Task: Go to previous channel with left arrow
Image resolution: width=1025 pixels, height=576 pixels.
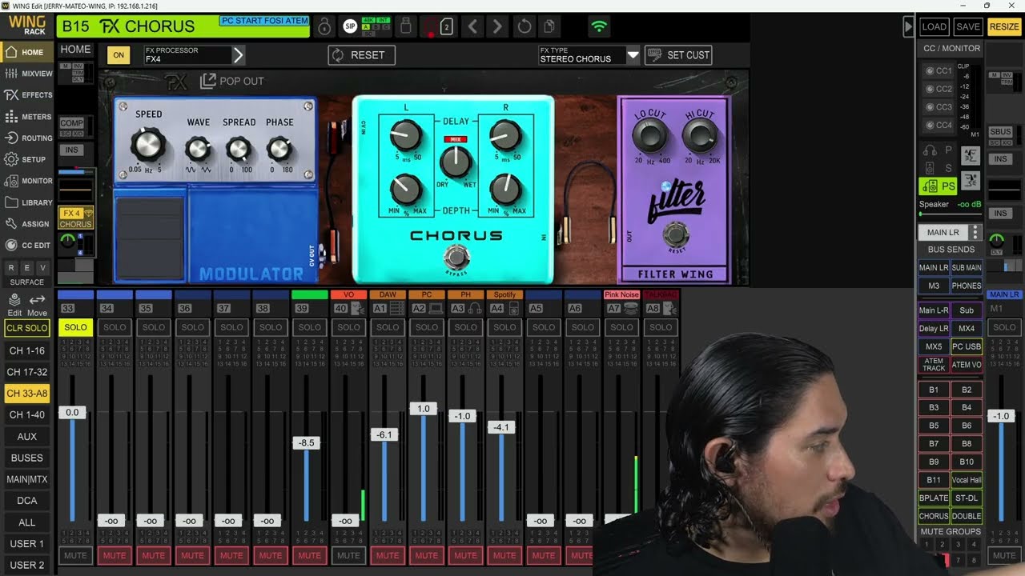Action: [x=472, y=26]
